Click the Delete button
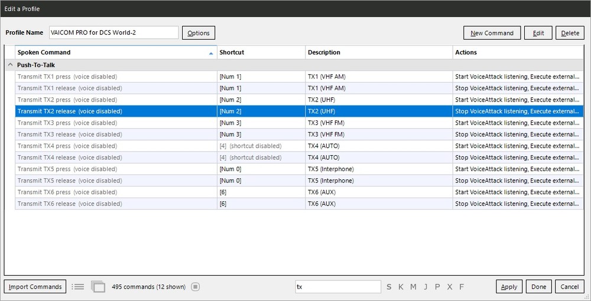 [570, 32]
